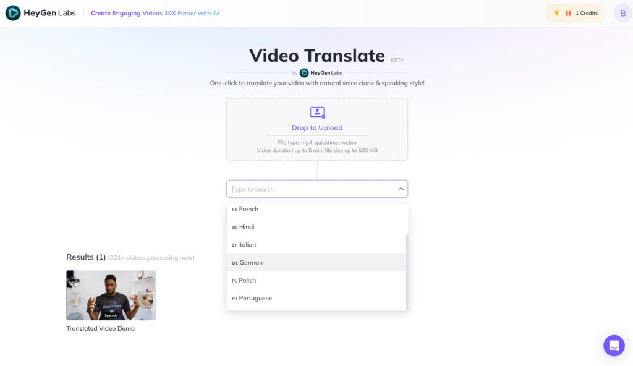Click the upload video icon
Image resolution: width=633 pixels, height=366 pixels.
[x=317, y=113]
